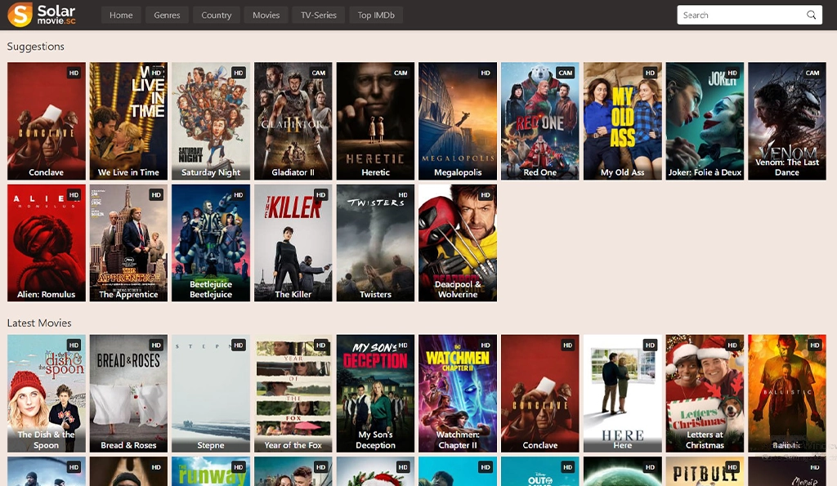Viewport: 837px width, 486px height.
Task: Click the HD badge on Twisters poster
Action: (403, 195)
